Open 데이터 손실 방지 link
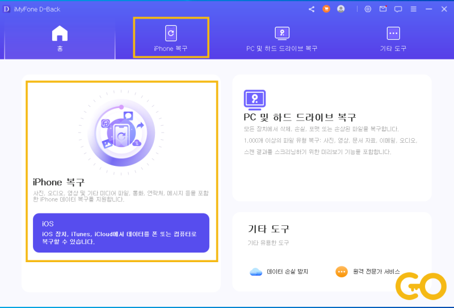This screenshot has height=308, width=454. pos(287,272)
